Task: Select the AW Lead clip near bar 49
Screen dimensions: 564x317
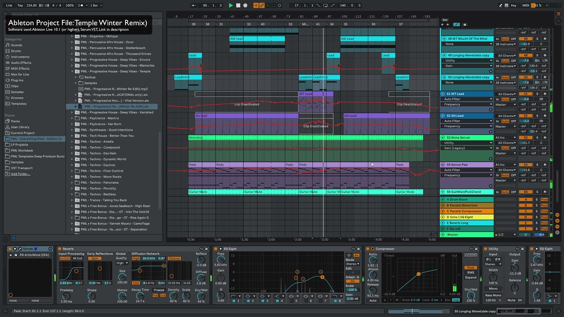Action: (257, 39)
